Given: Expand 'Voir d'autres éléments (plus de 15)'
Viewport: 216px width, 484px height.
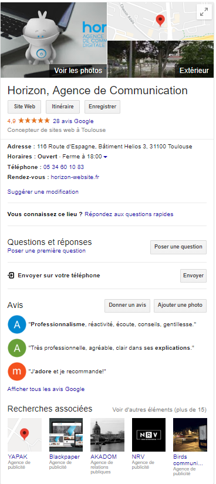Looking at the screenshot, I should click(x=160, y=410).
